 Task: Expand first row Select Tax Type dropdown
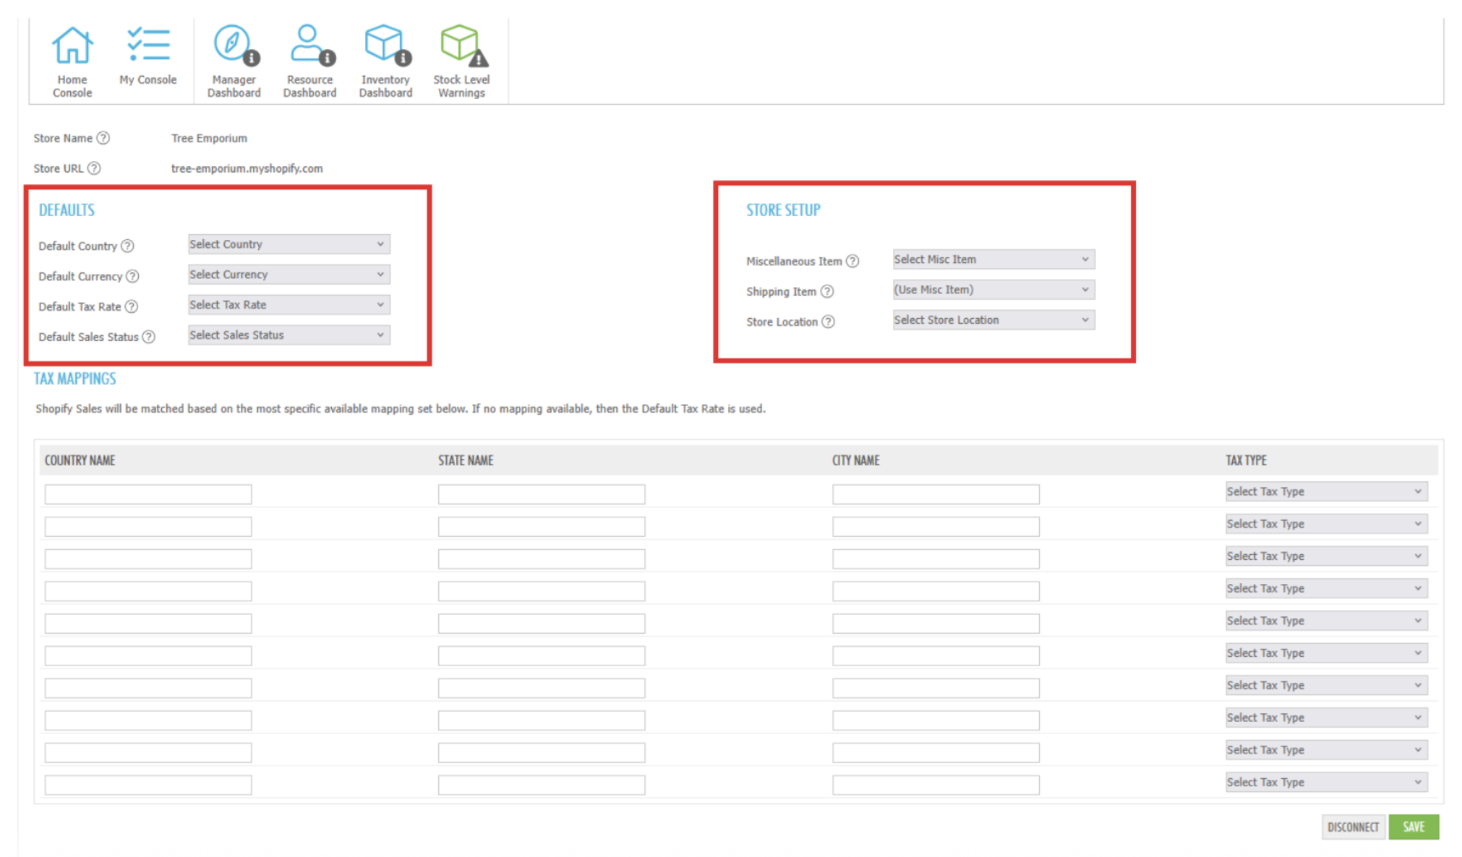click(x=1325, y=492)
